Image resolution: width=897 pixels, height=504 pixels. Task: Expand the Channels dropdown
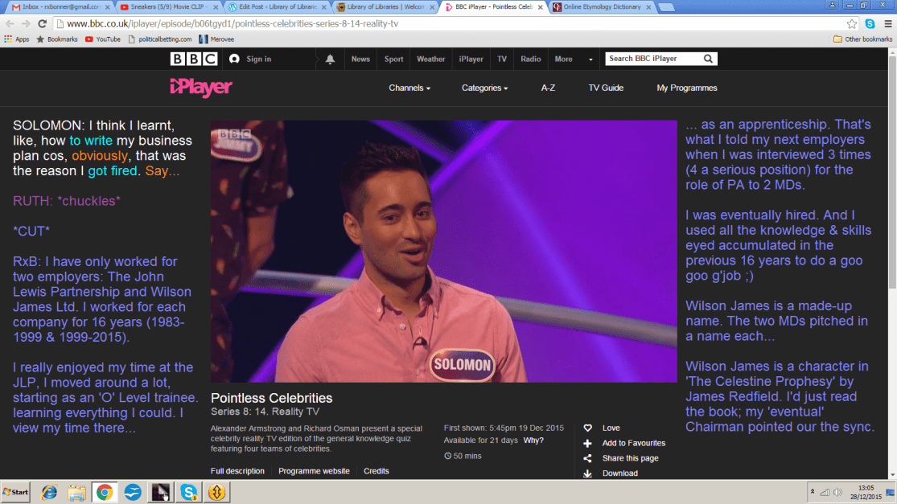409,88
